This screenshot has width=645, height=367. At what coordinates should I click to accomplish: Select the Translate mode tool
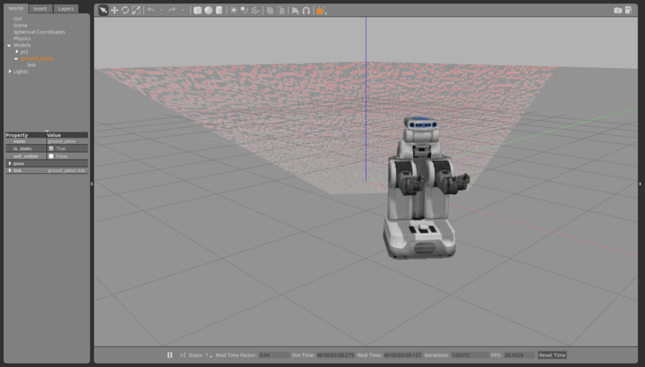(114, 10)
